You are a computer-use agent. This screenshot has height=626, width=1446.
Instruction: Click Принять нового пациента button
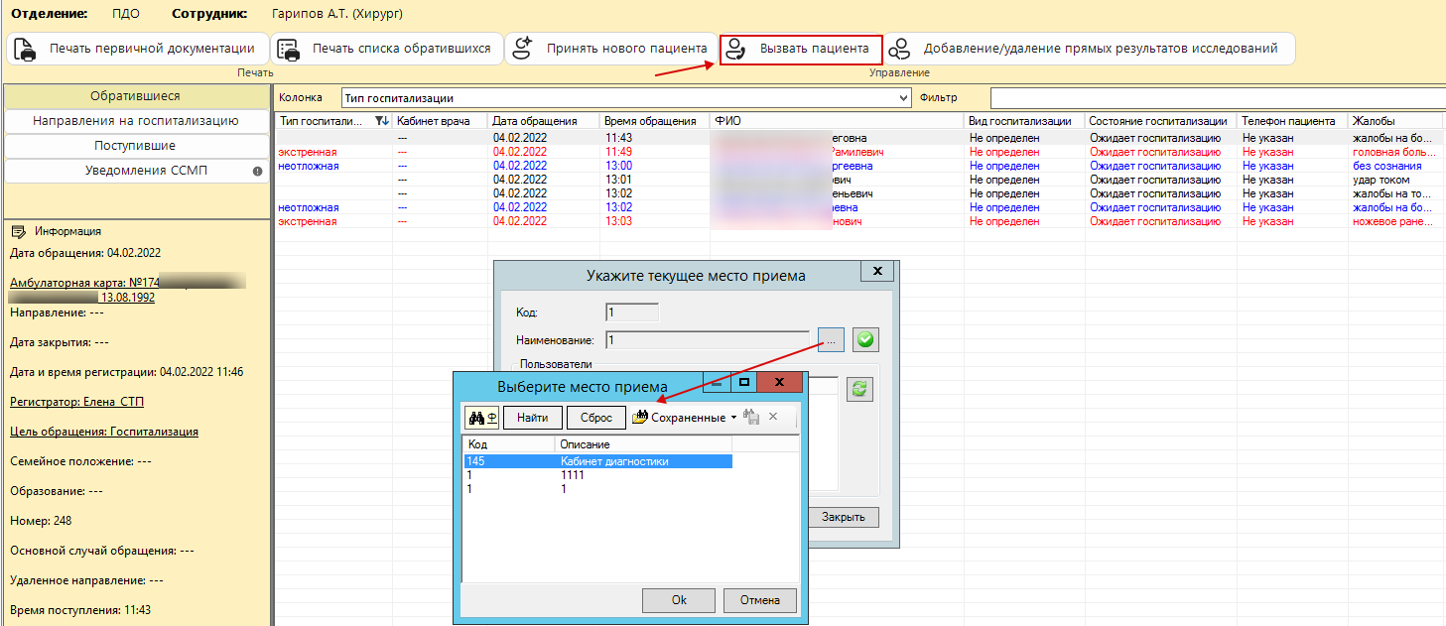click(610, 49)
